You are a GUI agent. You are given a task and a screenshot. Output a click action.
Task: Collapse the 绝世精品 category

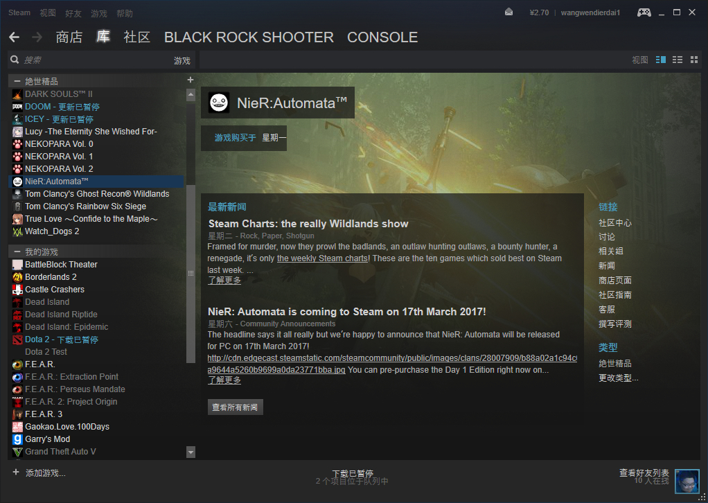tap(17, 81)
